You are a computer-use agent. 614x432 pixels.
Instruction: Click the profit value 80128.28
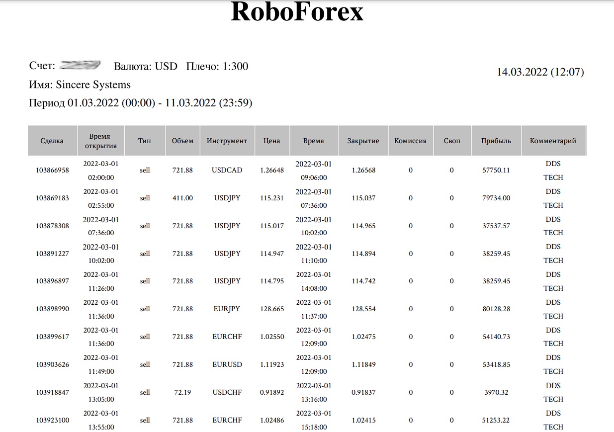tap(496, 309)
